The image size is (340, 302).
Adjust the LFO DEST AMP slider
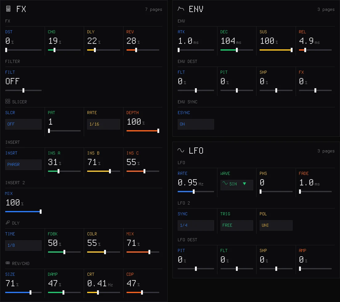pos(315,269)
